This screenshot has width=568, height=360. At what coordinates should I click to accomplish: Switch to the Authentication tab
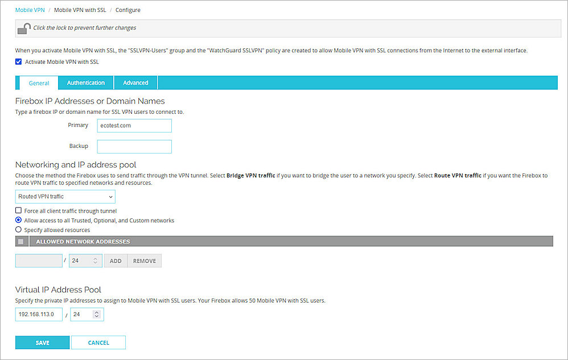pos(85,82)
